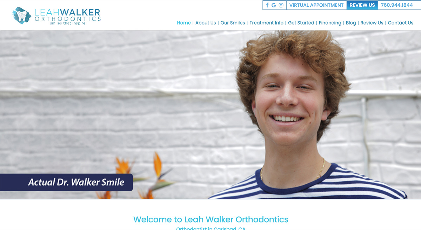
Task: Click the tooth logo icon
Action: (x=22, y=15)
